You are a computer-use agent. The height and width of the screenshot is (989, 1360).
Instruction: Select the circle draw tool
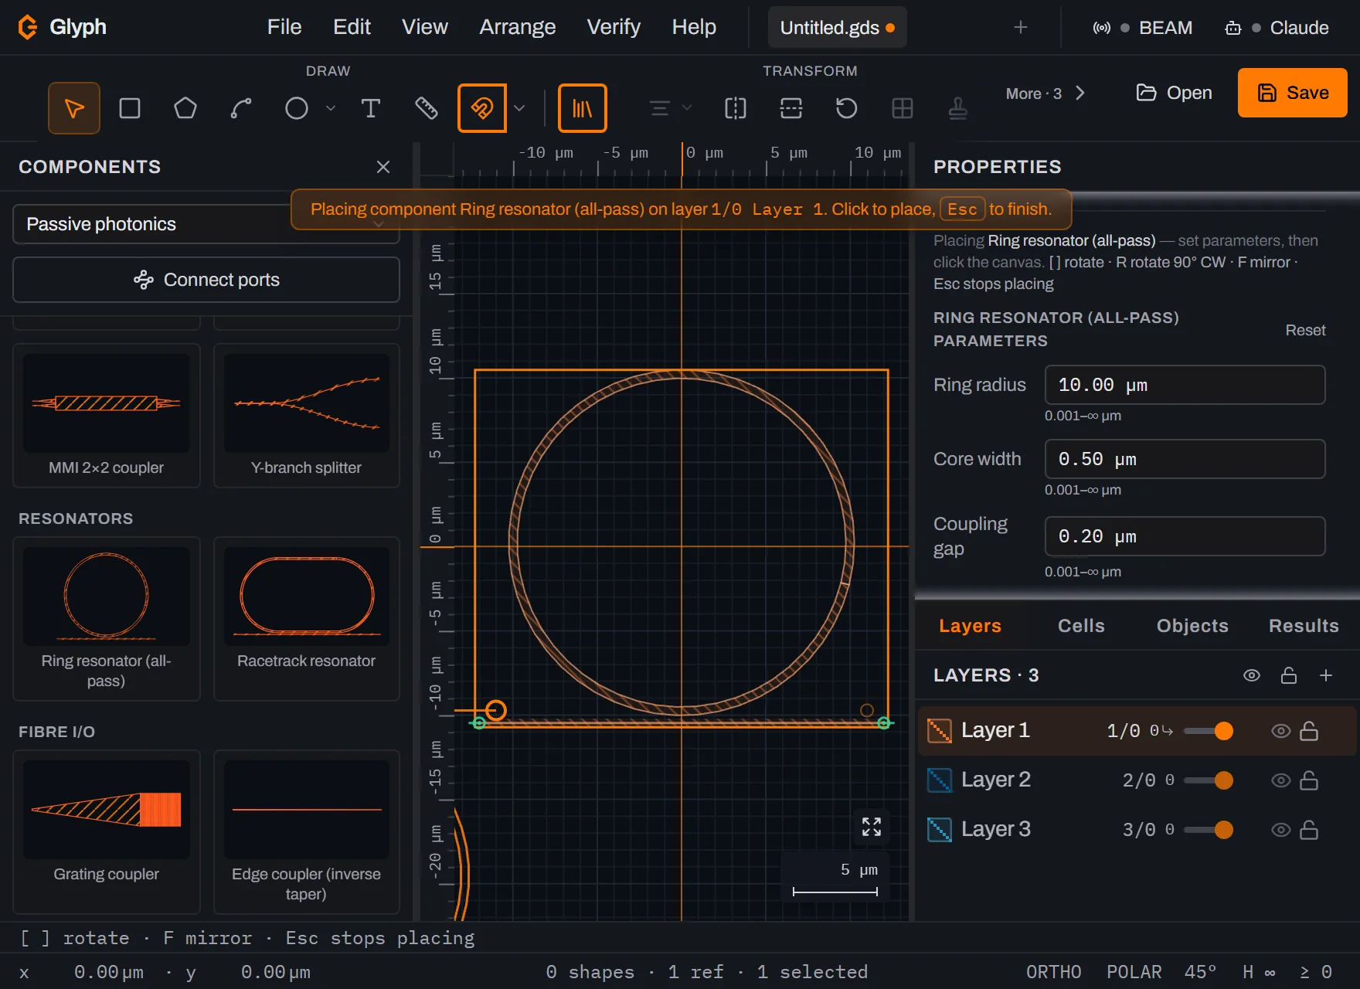pyautogui.click(x=297, y=108)
